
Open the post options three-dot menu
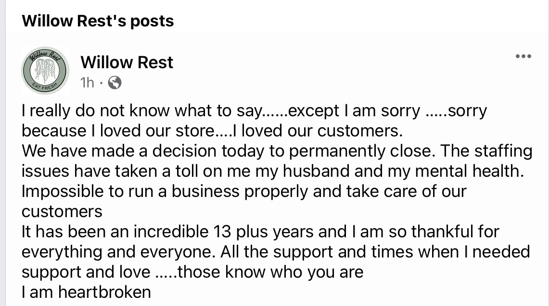tap(523, 57)
